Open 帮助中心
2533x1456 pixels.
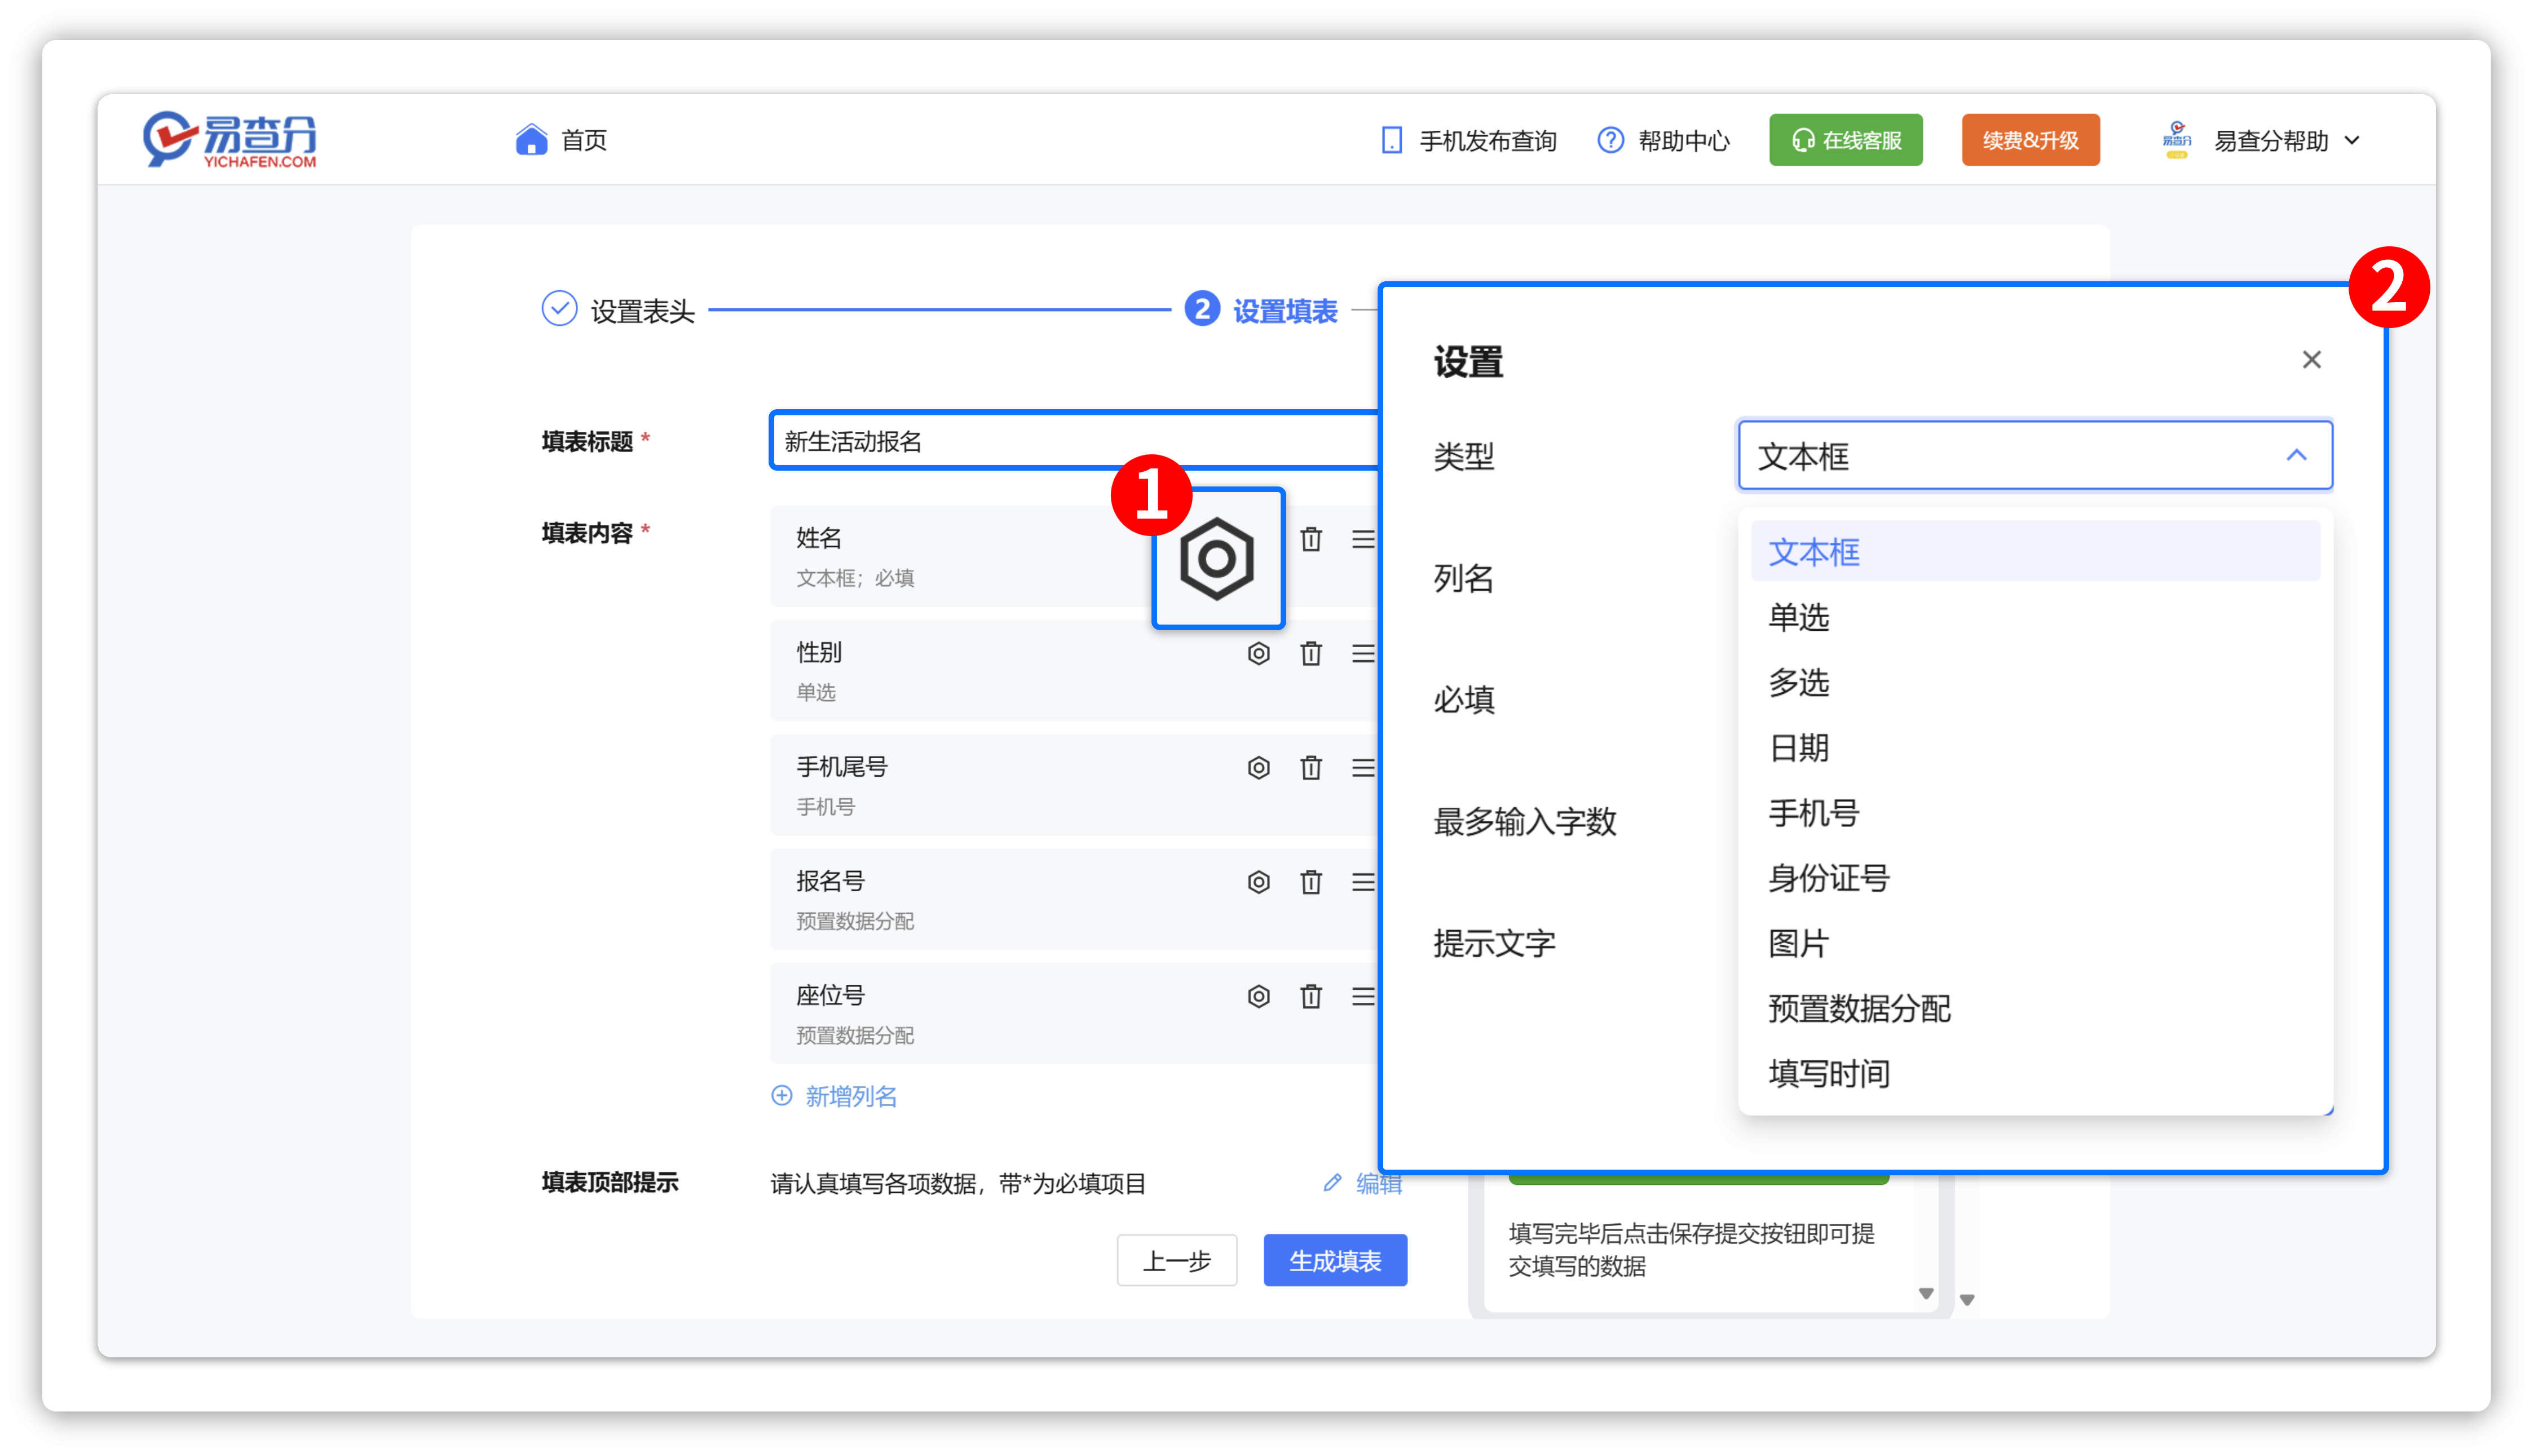1684,140
